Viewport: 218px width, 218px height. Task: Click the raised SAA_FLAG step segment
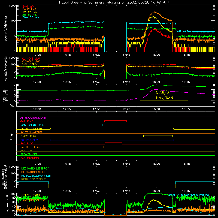point(113,143)
